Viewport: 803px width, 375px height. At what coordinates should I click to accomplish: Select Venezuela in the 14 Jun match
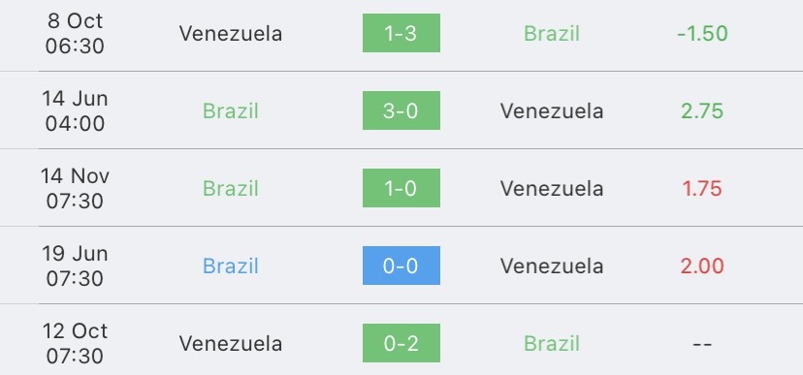coord(552,111)
